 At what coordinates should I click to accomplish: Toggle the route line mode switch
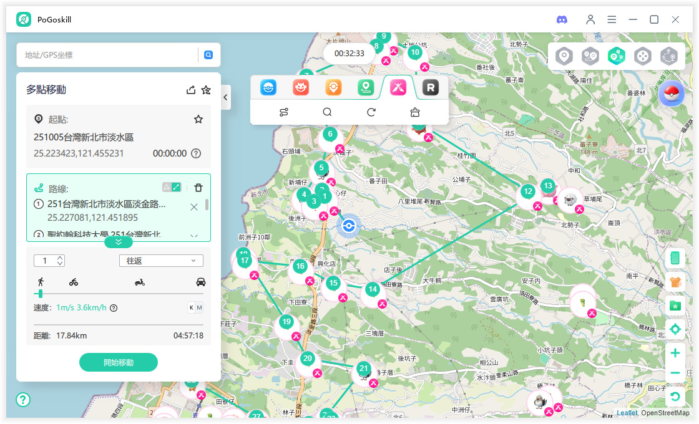[172, 187]
